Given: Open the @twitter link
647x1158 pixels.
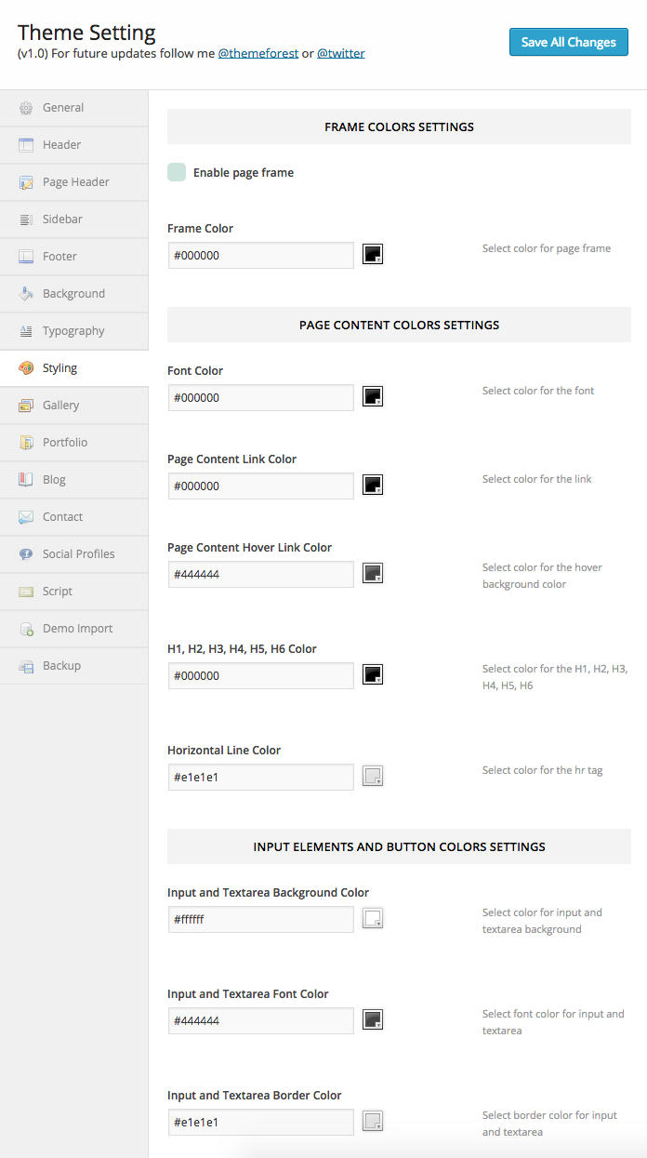Looking at the screenshot, I should tap(341, 54).
